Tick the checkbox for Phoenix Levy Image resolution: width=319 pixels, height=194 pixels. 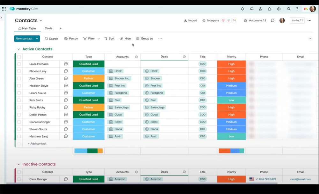tap(19, 71)
